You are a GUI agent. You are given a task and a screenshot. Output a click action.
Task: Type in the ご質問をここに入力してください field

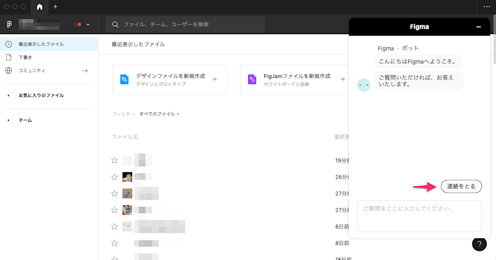click(420, 216)
